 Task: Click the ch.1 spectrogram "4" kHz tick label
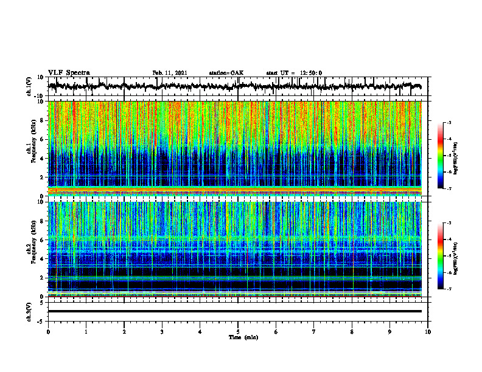pos(42,159)
